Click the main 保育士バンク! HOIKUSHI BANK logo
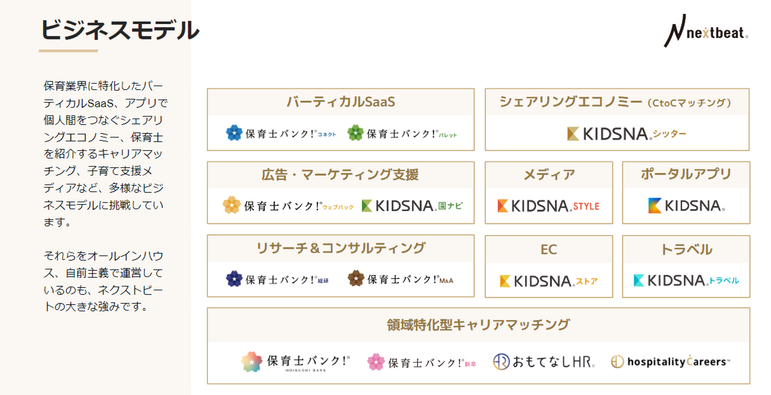Screen dimensions: 771x395 (x=295, y=362)
